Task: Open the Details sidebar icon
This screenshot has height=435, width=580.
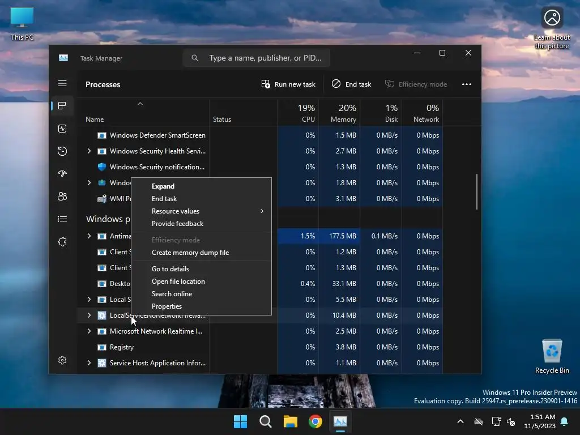Action: click(x=62, y=219)
